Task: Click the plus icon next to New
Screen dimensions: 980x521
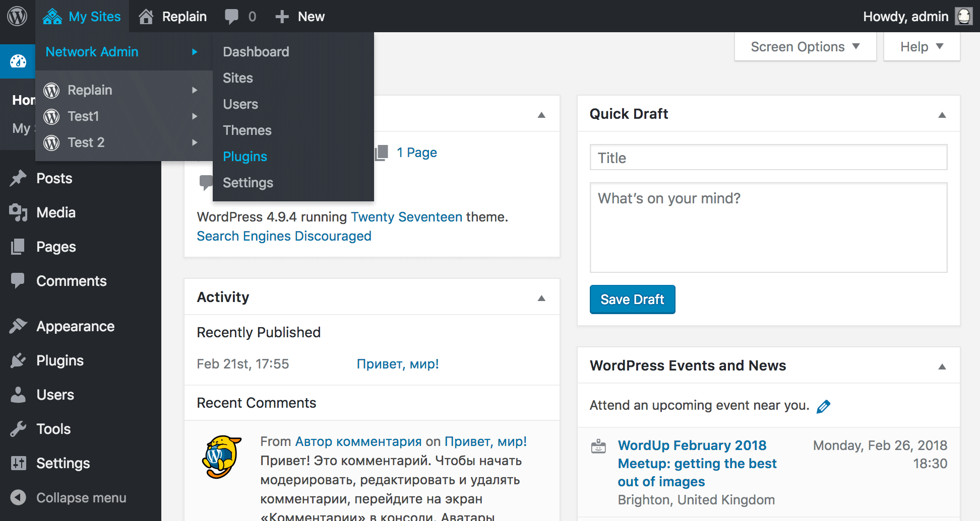Action: point(282,17)
